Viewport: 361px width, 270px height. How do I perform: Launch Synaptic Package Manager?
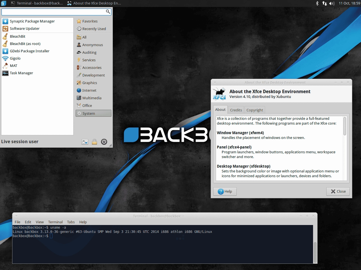[x=37, y=21]
